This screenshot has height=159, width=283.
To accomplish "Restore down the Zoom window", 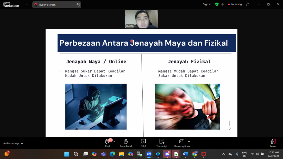I will (x=269, y=4).
